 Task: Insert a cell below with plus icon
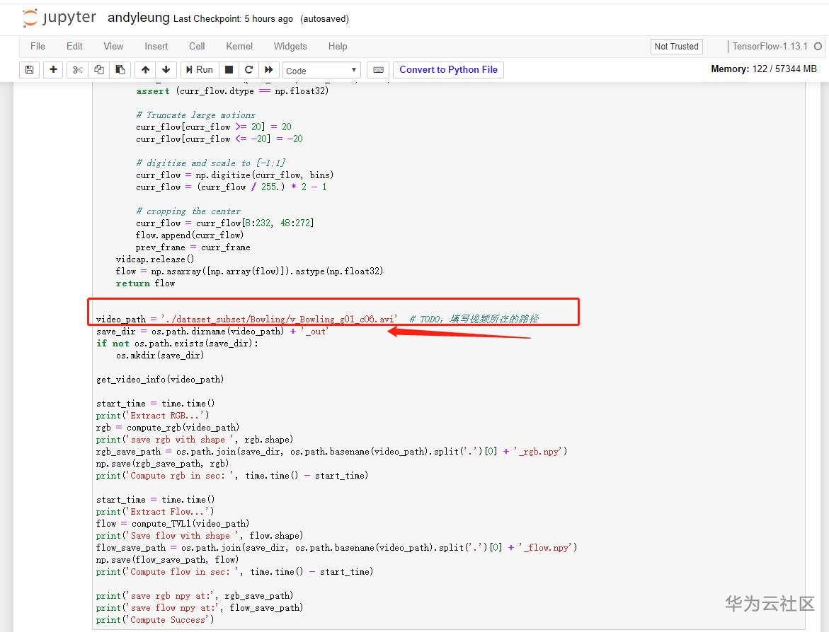53,70
